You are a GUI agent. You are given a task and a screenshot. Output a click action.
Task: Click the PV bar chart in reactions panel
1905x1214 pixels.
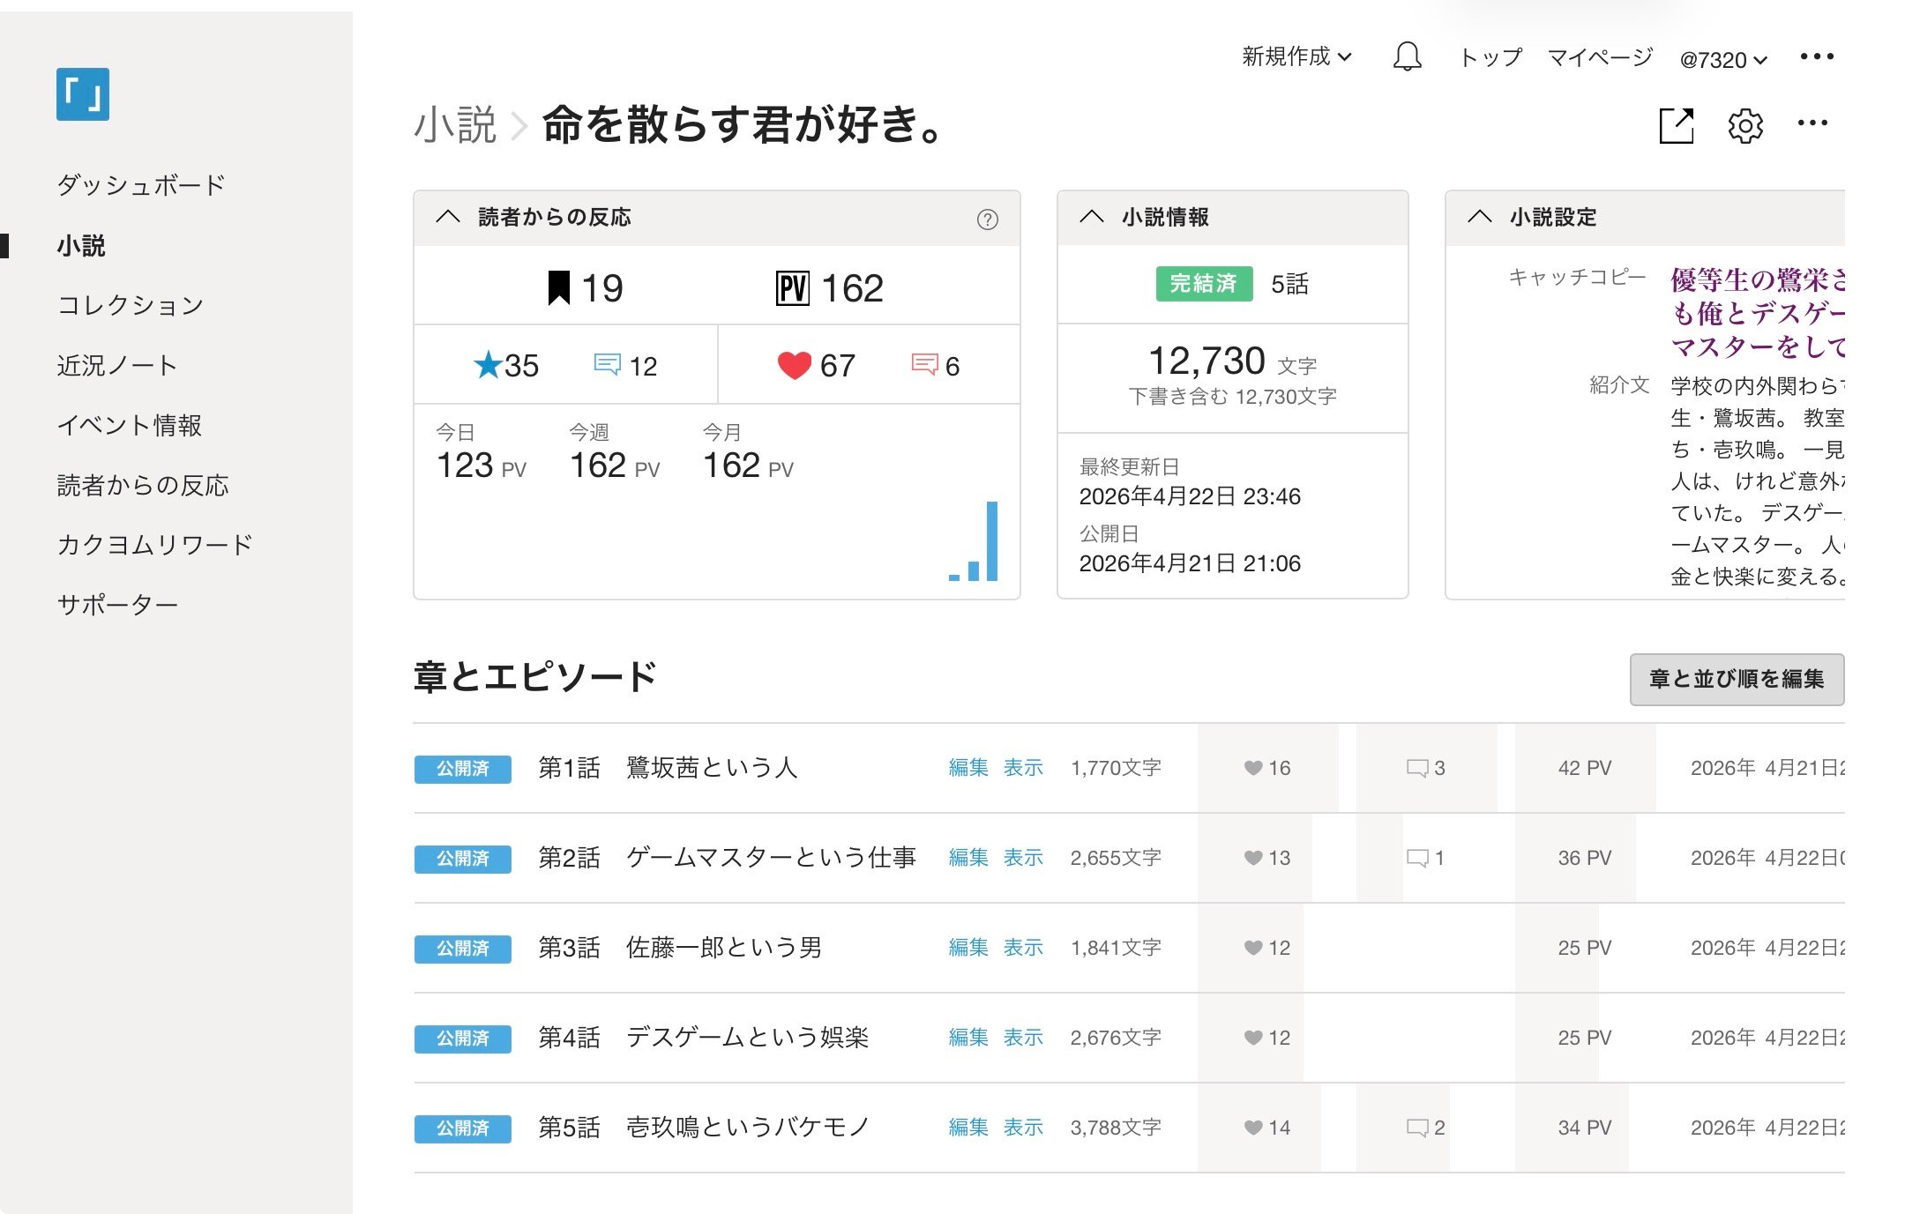[x=974, y=541]
